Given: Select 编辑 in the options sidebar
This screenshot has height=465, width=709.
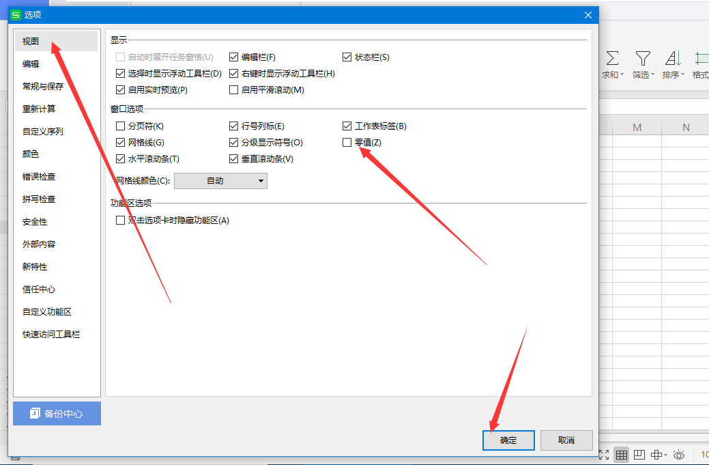Looking at the screenshot, I should point(31,64).
